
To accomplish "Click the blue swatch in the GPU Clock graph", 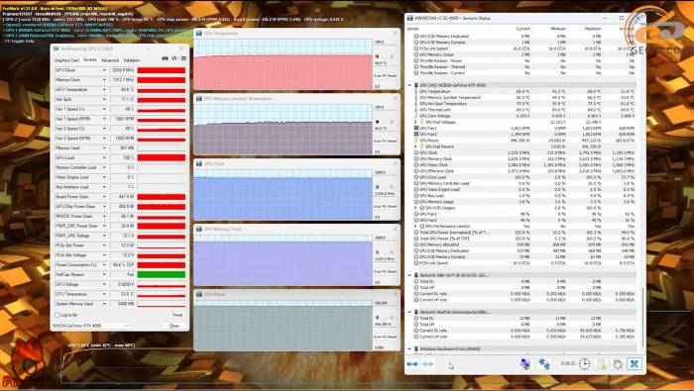I will point(377,187).
